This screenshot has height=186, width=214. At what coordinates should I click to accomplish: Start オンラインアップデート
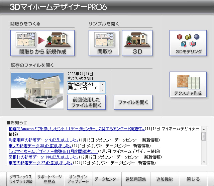(78, 179)
